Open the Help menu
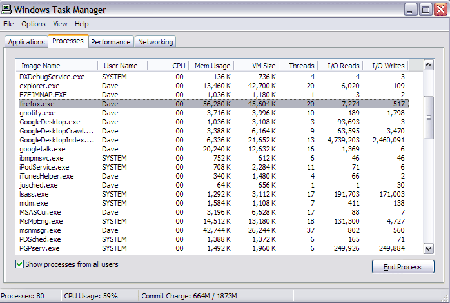This screenshot has height=303, width=450. pos(82,24)
